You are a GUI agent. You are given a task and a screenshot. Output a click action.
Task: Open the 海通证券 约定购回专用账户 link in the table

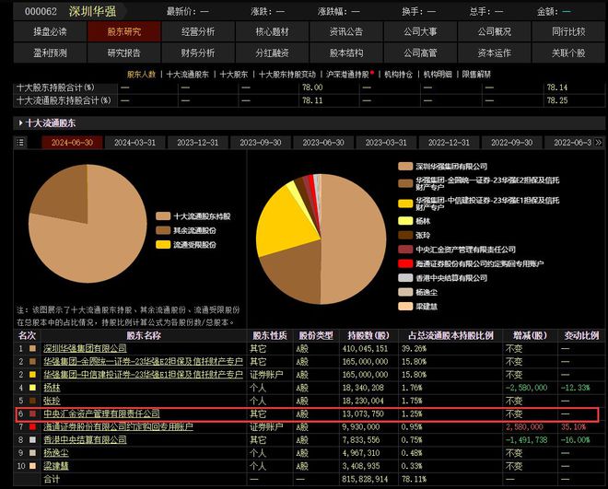pos(118,426)
